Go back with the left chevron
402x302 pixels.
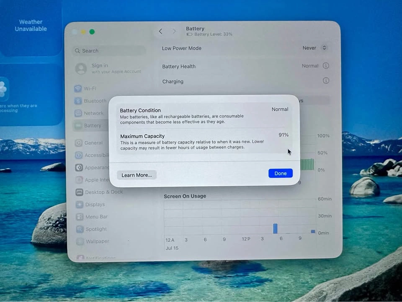point(160,31)
